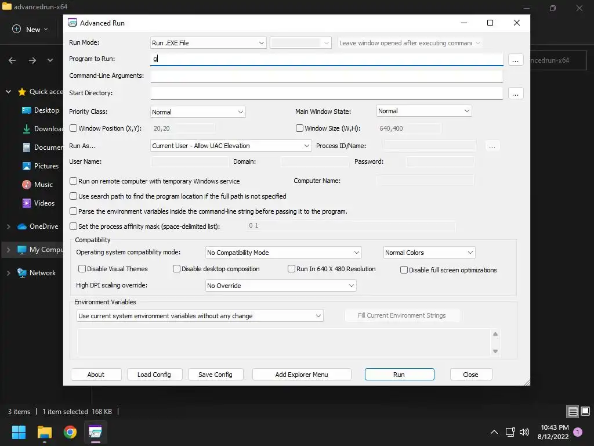This screenshot has height=446, width=594.
Task: Click the Run button
Action: pyautogui.click(x=399, y=375)
